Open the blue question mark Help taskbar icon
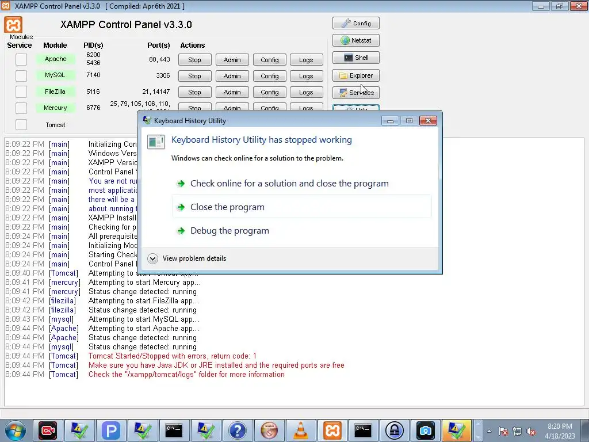This screenshot has width=589, height=442. pos(238,430)
